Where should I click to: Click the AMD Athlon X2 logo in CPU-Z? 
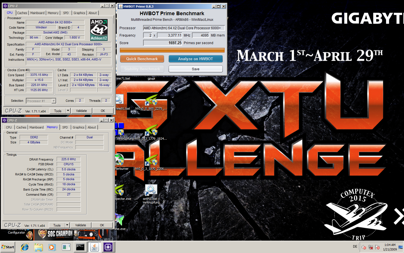tap(99, 30)
